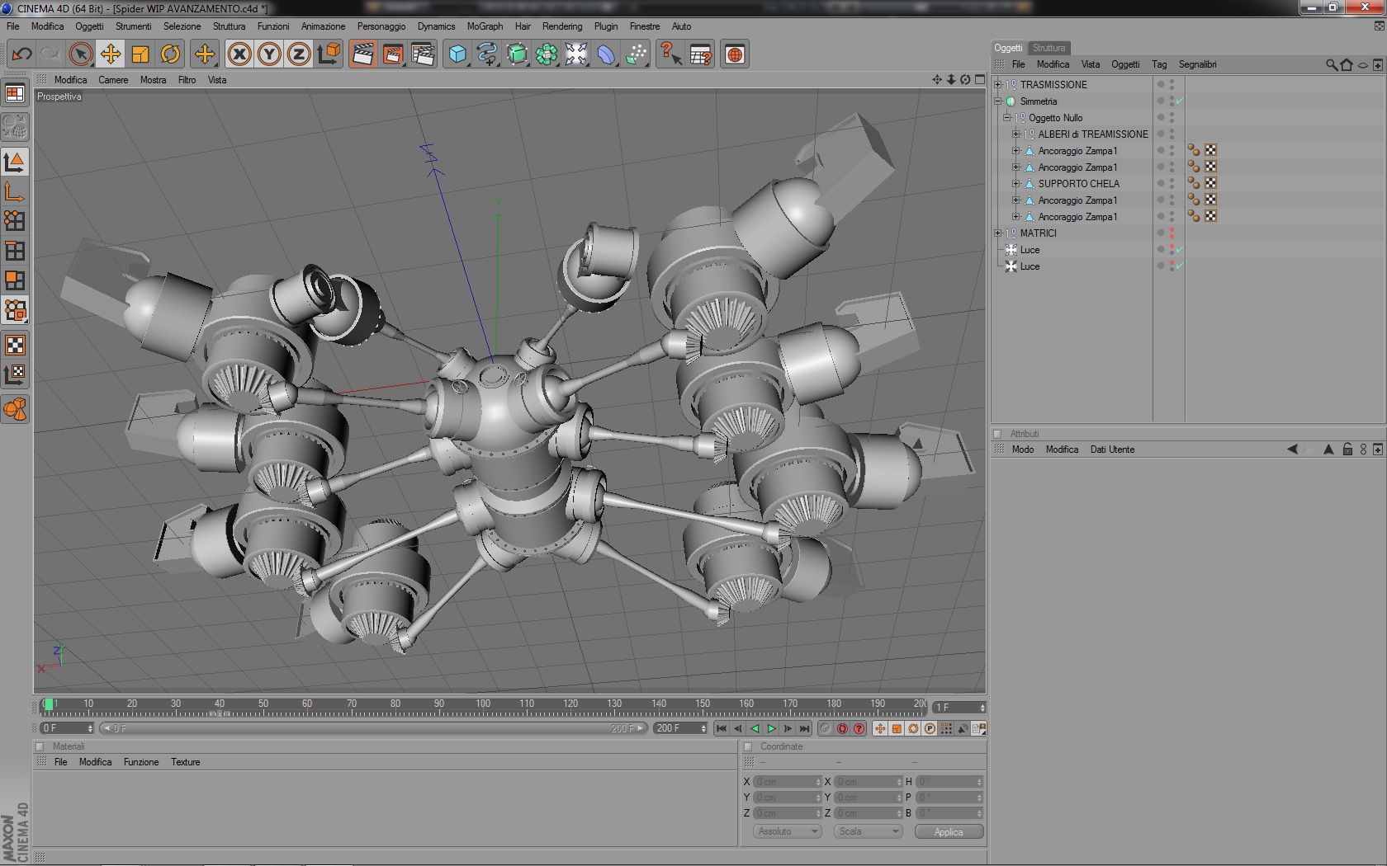
Task: Add a cube primitive object
Action: tap(457, 54)
